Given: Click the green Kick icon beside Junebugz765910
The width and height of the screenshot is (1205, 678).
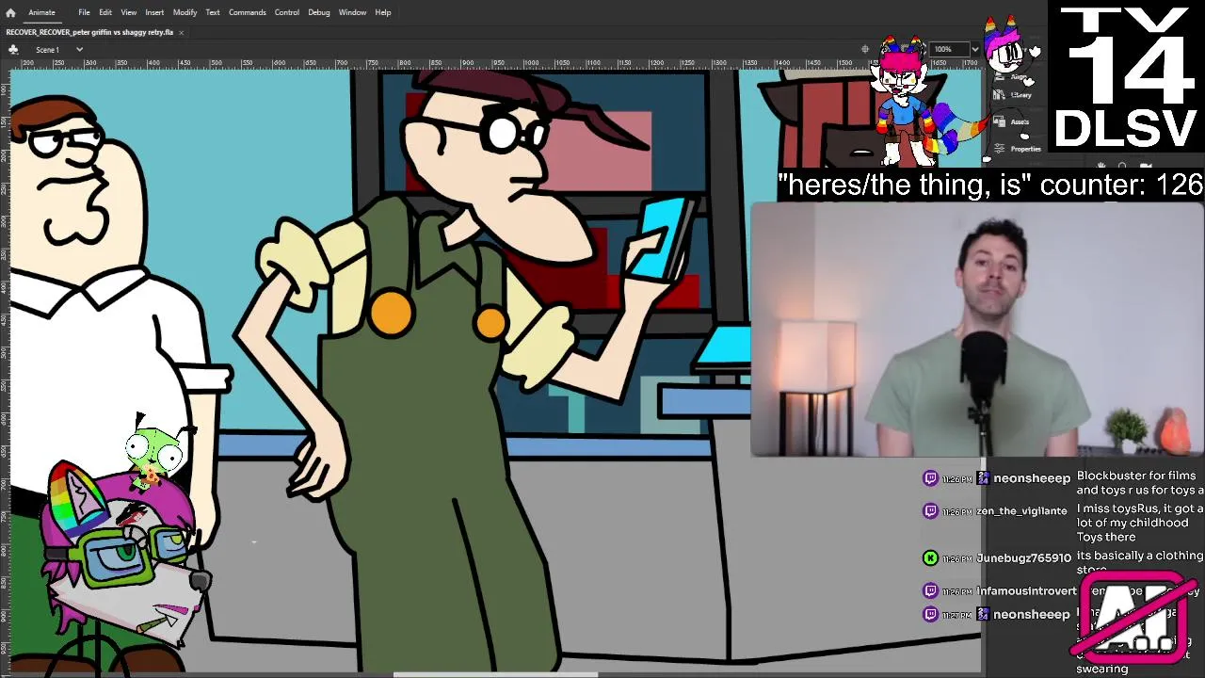Looking at the screenshot, I should point(931,558).
